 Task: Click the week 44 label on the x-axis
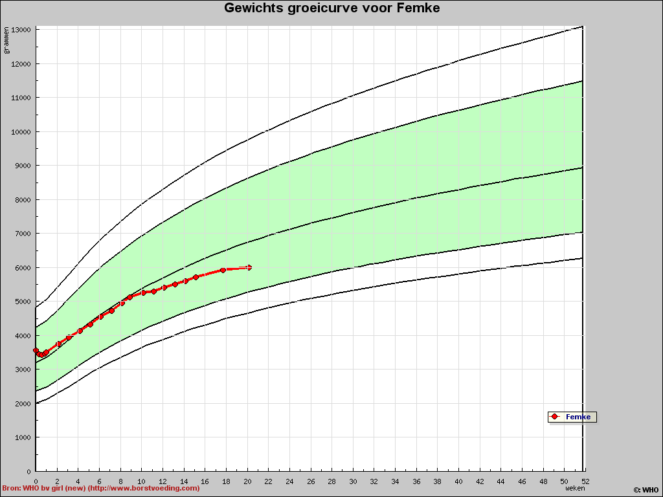point(501,481)
